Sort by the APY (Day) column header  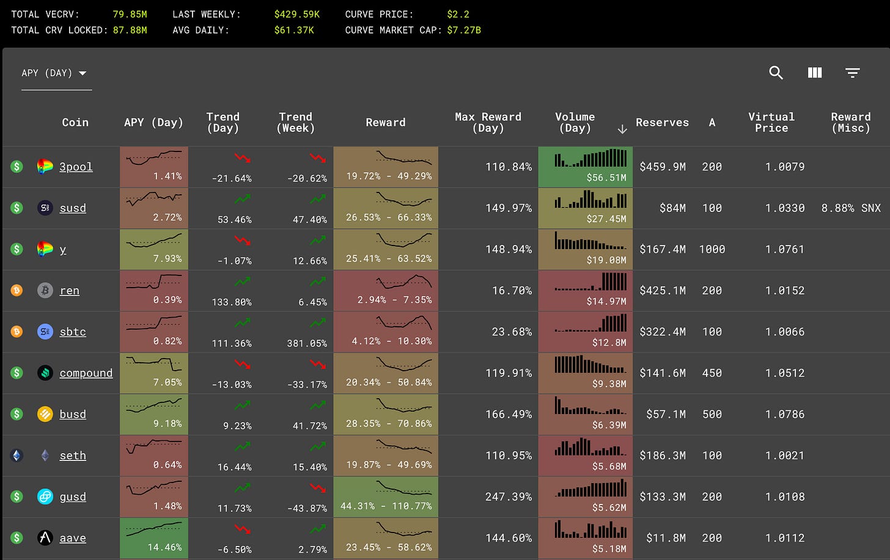153,122
